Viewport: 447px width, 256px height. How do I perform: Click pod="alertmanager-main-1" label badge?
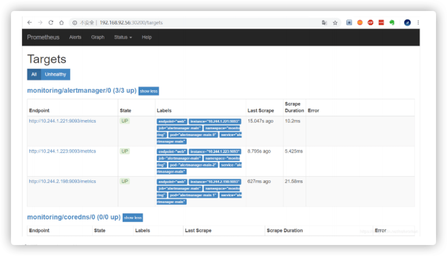tap(193, 195)
